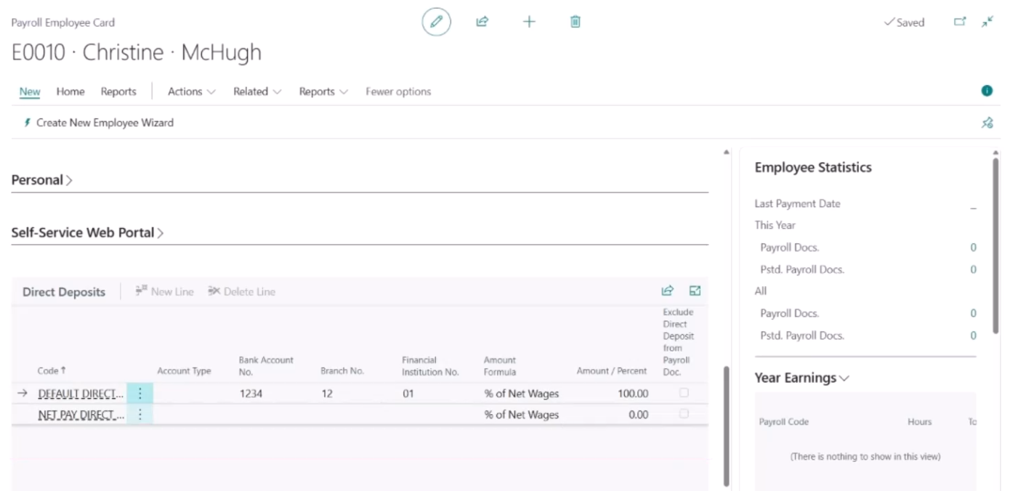Open the Reports dropdown with the chevron

pyautogui.click(x=323, y=92)
